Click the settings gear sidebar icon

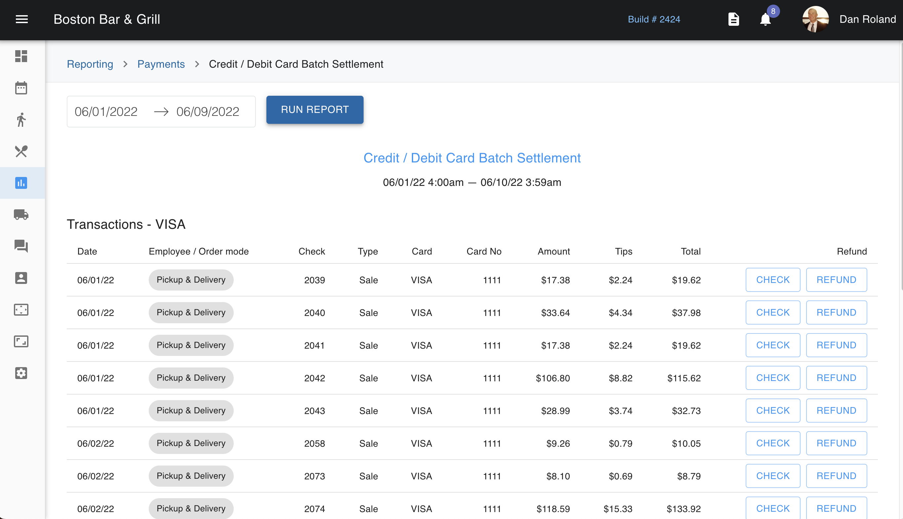21,373
